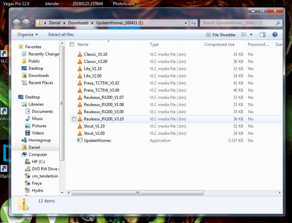The width and height of the screenshot is (292, 223).
Task: Open the Public folder in Favorites
Action: pos(34,61)
